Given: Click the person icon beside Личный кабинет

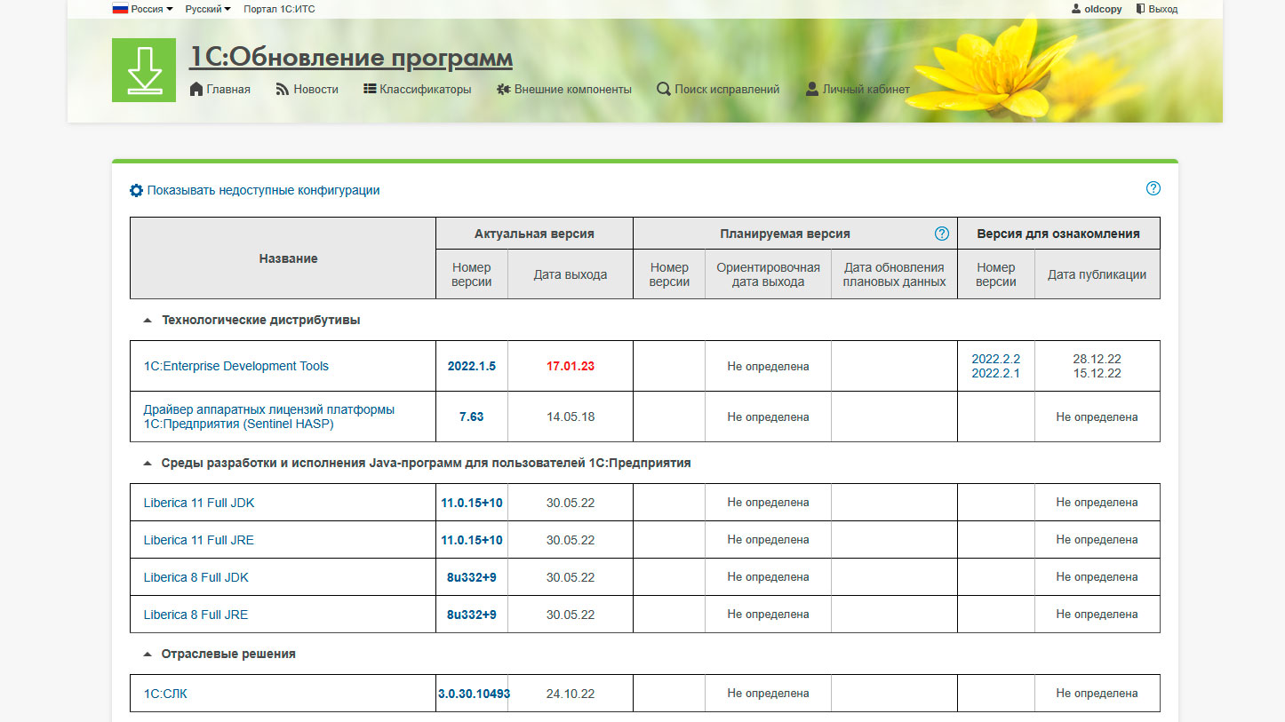Looking at the screenshot, I should (x=811, y=89).
